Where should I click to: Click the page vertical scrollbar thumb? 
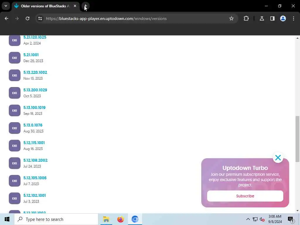pos(297,139)
